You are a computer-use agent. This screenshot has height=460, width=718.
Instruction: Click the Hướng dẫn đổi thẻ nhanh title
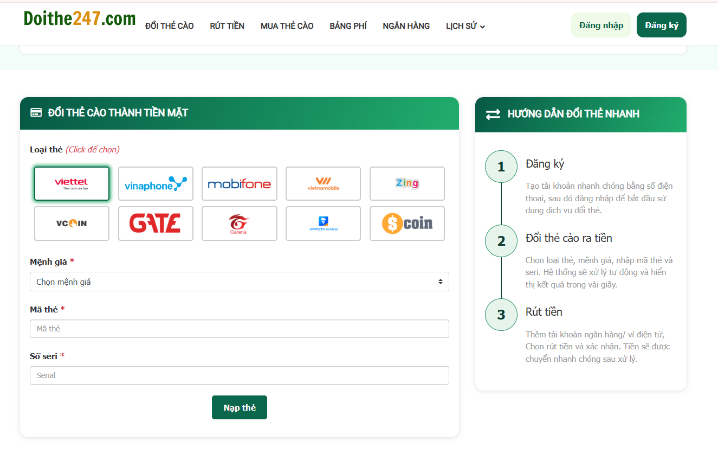click(x=573, y=114)
